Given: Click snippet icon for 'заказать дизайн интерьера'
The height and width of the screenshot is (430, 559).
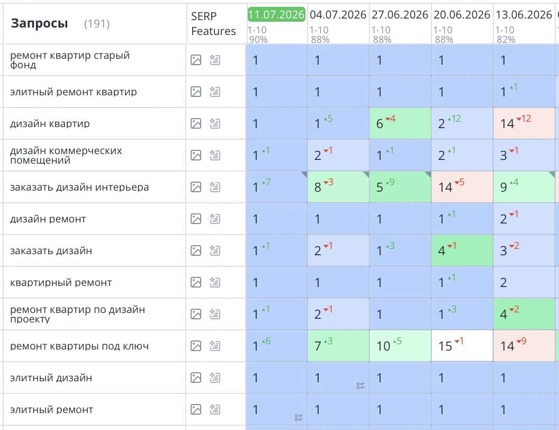Looking at the screenshot, I should pos(215,187).
